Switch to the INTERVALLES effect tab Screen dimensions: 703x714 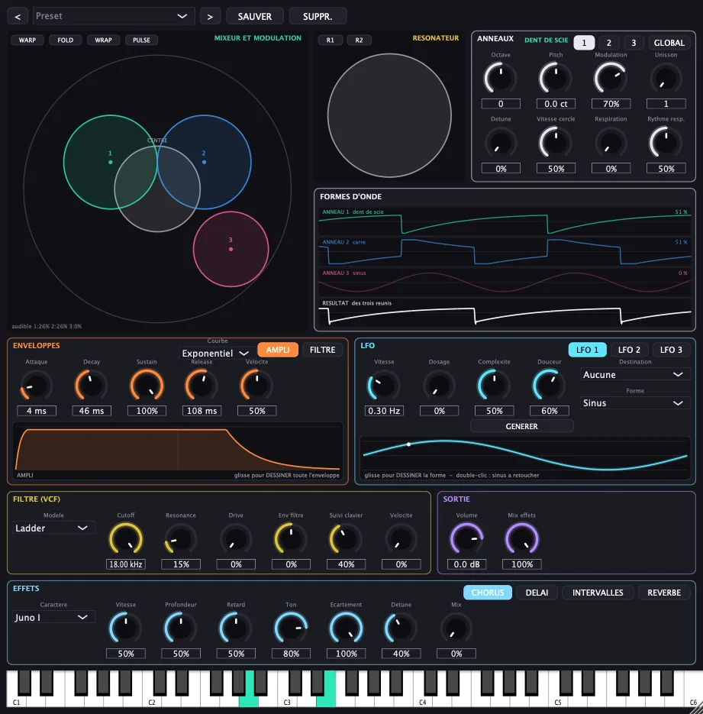point(598,593)
